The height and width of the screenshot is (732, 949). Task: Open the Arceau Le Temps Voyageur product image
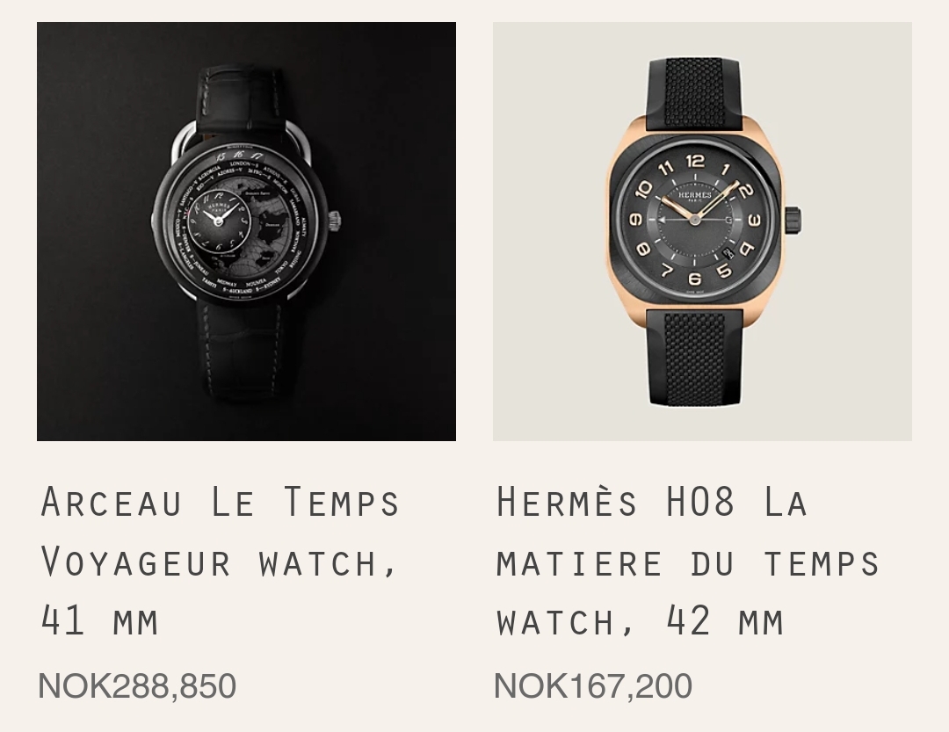coord(246,231)
